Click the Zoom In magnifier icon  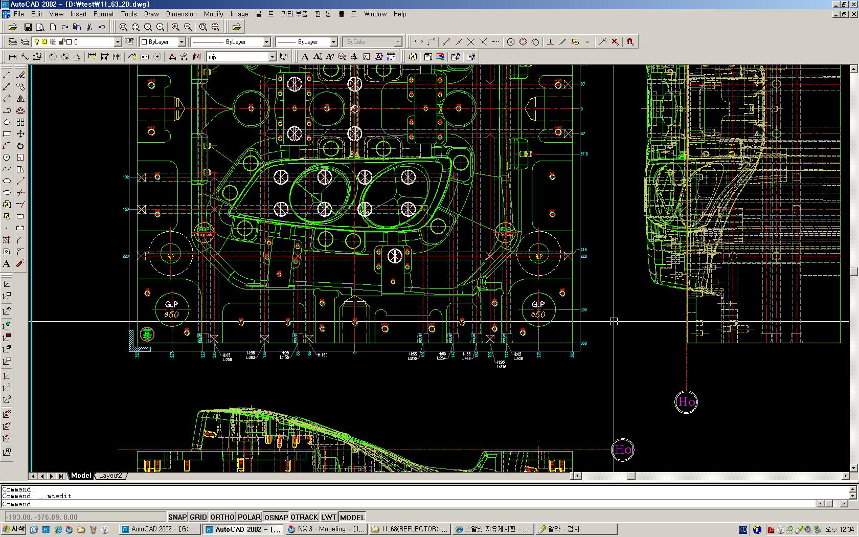click(175, 27)
